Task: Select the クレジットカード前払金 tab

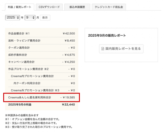Action: (109, 7)
